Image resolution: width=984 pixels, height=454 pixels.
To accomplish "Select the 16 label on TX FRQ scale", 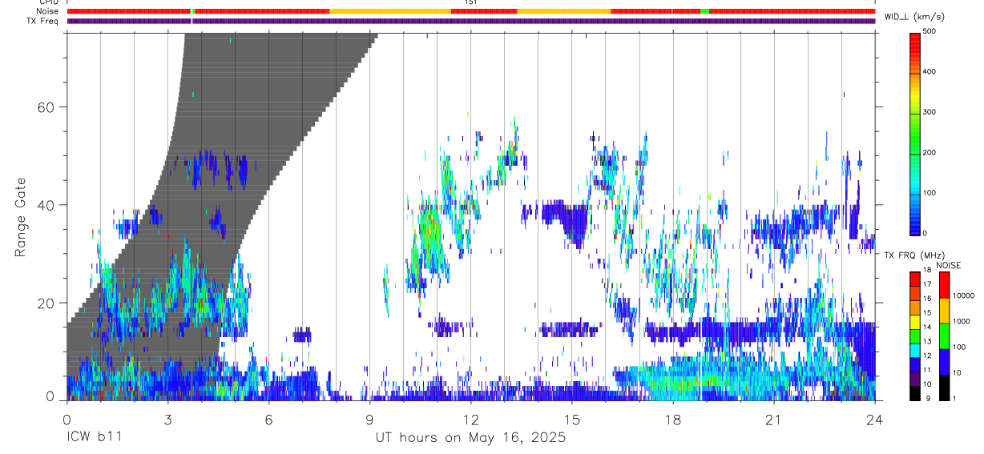I will 928,299.
